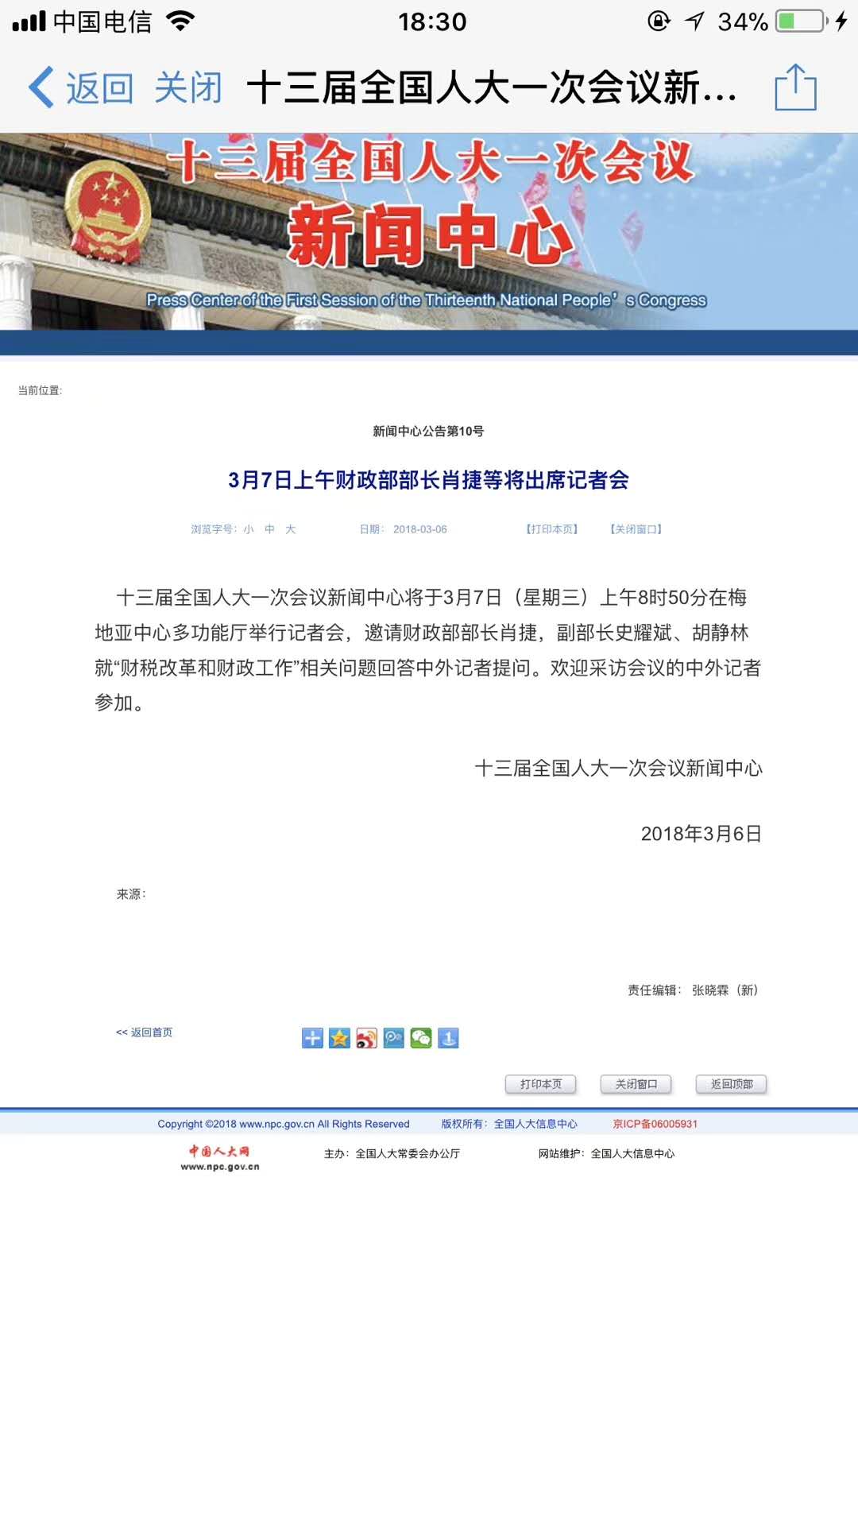Tap the Wi-Fi icon in the status bar
The height and width of the screenshot is (1526, 858).
coord(181,21)
